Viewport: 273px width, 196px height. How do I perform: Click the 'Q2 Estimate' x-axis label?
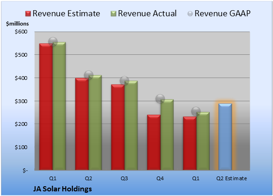coord(232,178)
